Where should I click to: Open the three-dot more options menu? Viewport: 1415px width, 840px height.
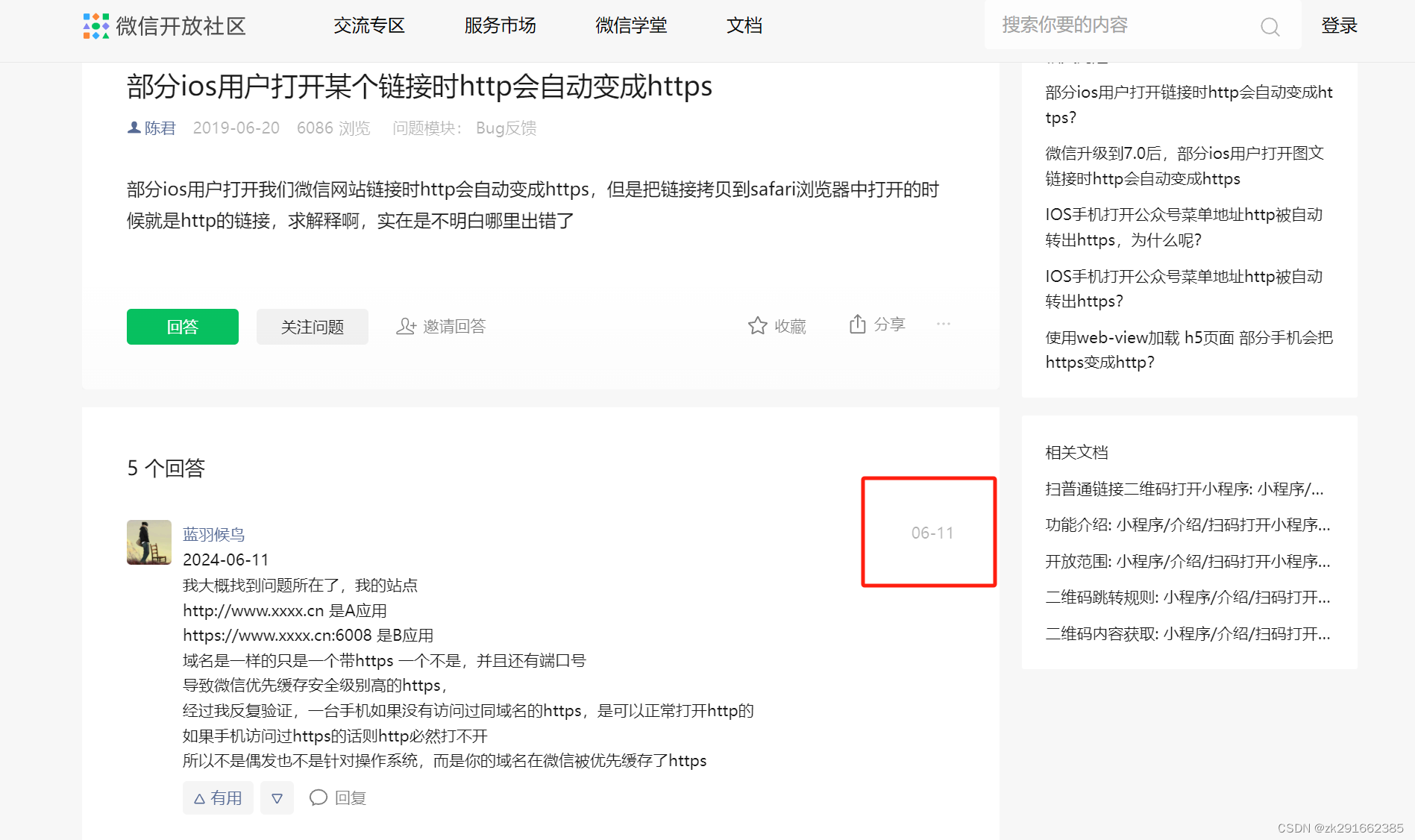[x=944, y=324]
